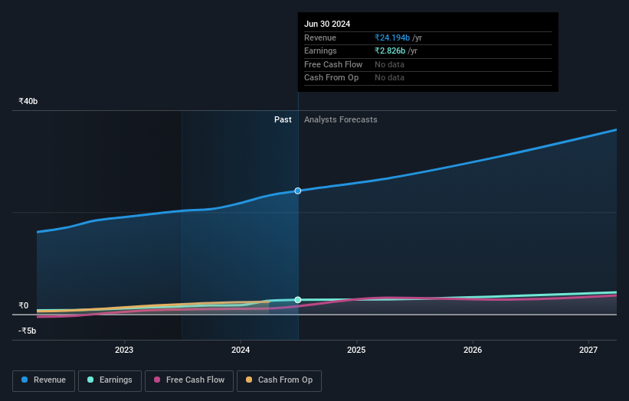Click the ₹24.194b revenue value
The height and width of the screenshot is (401, 629).
click(392, 37)
